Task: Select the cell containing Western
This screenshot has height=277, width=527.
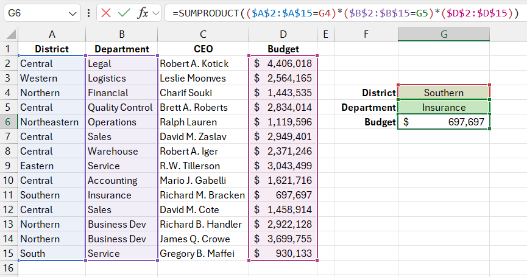Action: click(x=52, y=79)
